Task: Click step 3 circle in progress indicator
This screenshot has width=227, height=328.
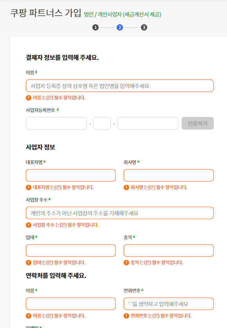Action: click(144, 27)
